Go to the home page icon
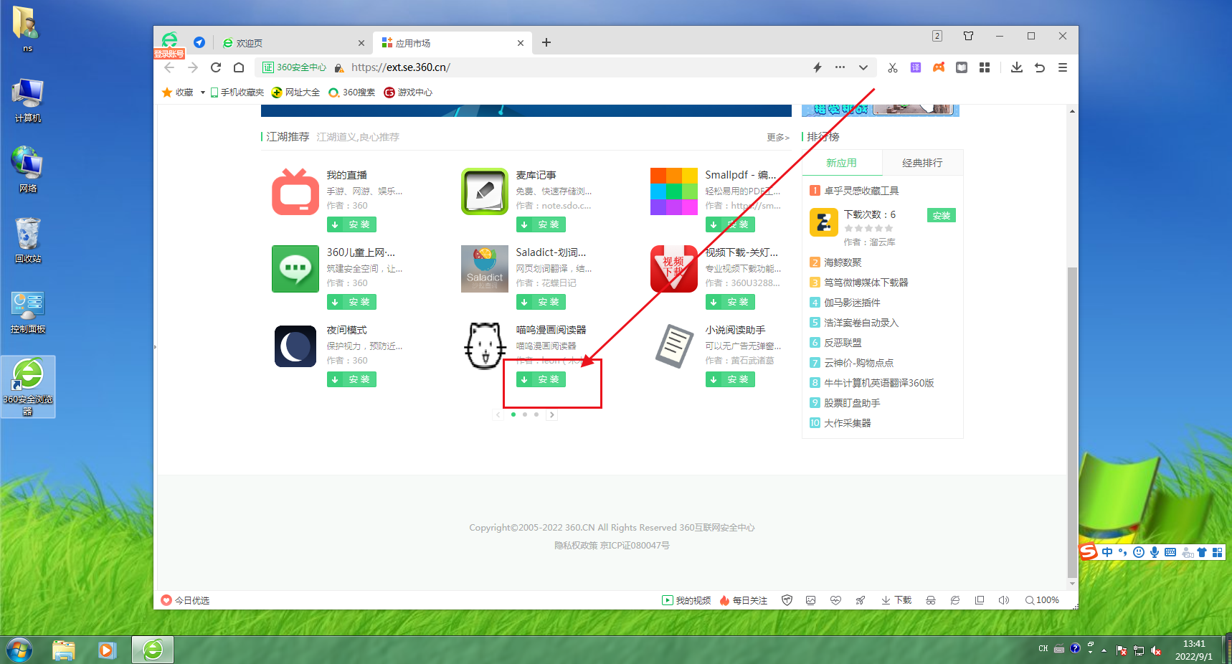This screenshot has width=1232, height=664. click(x=239, y=67)
